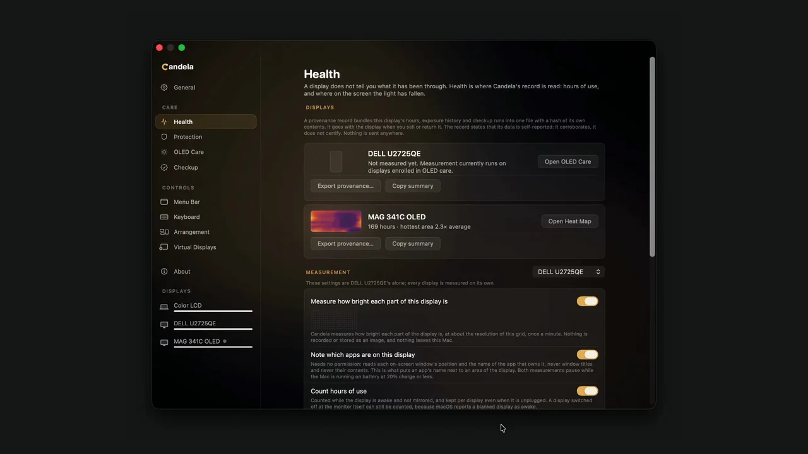Click the Color LCD laptop icon
The width and height of the screenshot is (808, 454).
coord(164,306)
